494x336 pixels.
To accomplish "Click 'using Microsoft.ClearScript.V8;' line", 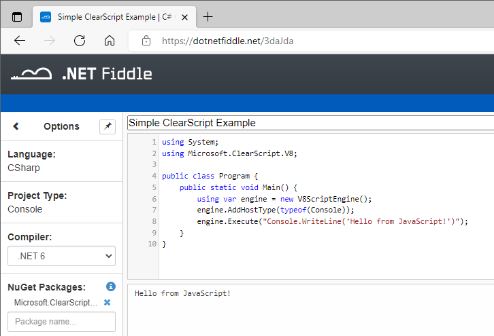I will point(229,153).
